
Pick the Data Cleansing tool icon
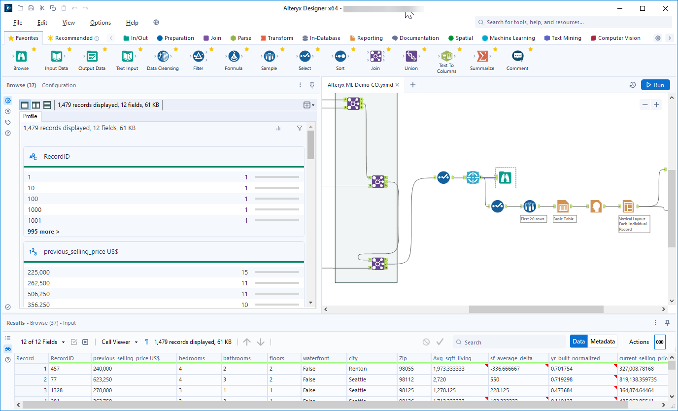[x=163, y=57]
